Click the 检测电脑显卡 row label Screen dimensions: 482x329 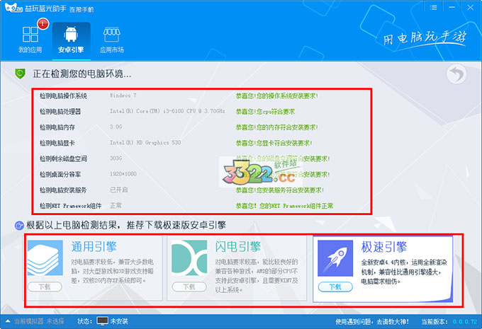pos(57,143)
